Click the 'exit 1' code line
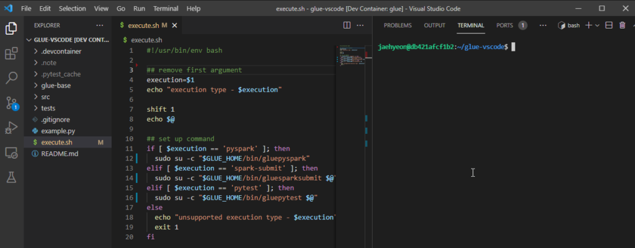This screenshot has width=635, height=248. (166, 227)
